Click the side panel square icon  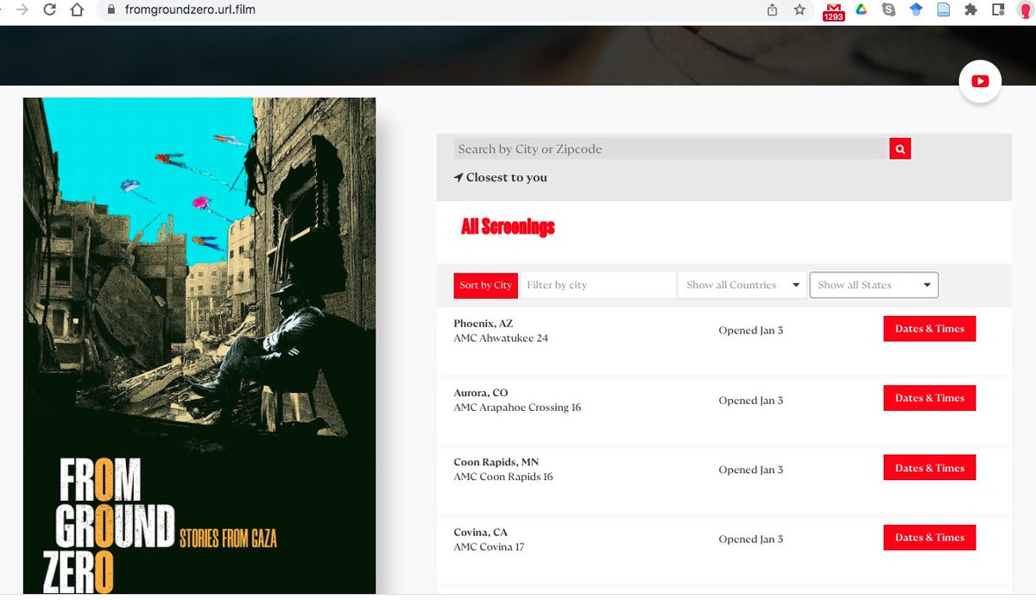coord(998,10)
